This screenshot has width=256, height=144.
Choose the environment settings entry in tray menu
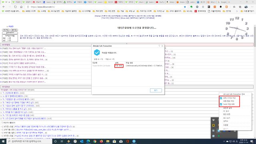coord(227,114)
